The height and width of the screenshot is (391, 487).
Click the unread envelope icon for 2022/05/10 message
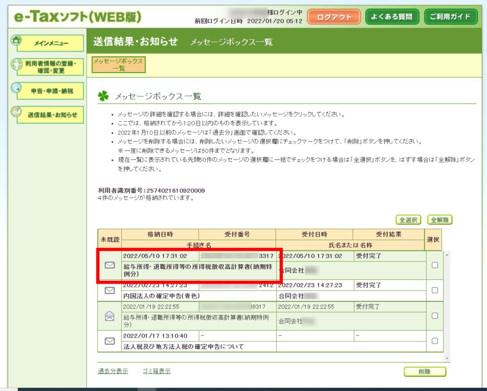(110, 265)
